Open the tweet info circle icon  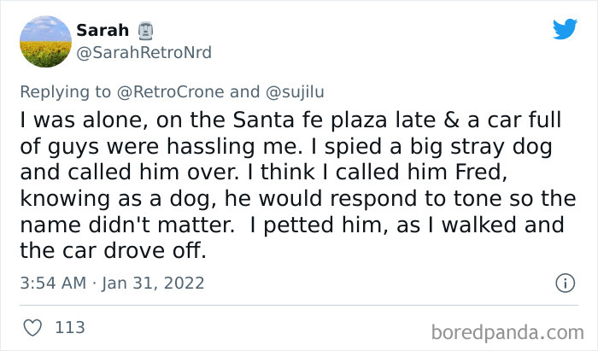point(564,282)
